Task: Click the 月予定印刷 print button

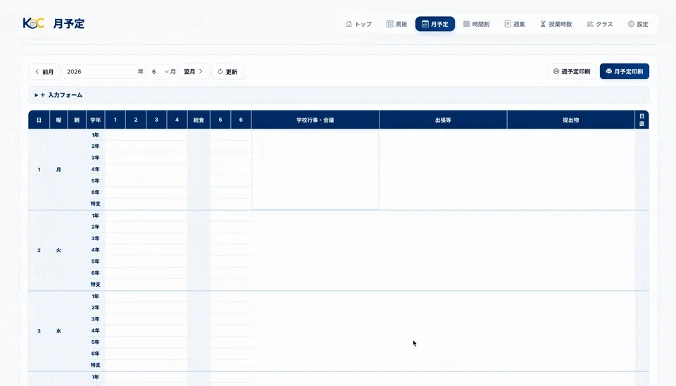Action: 625,72
